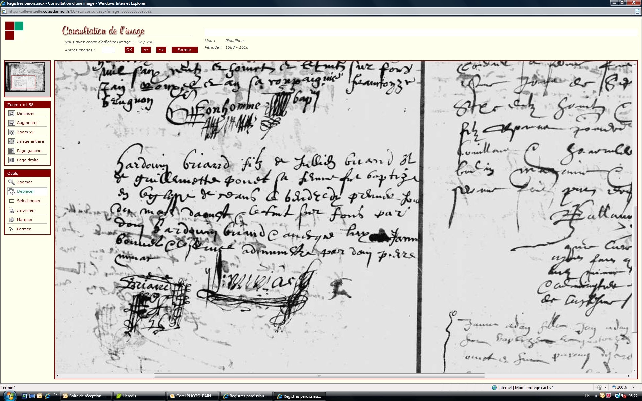
Task: Click the horizontal scrollbar under the image
Action: click(x=319, y=376)
